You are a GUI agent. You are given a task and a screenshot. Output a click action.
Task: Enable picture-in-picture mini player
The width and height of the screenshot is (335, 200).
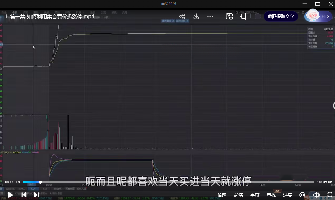tap(229, 16)
